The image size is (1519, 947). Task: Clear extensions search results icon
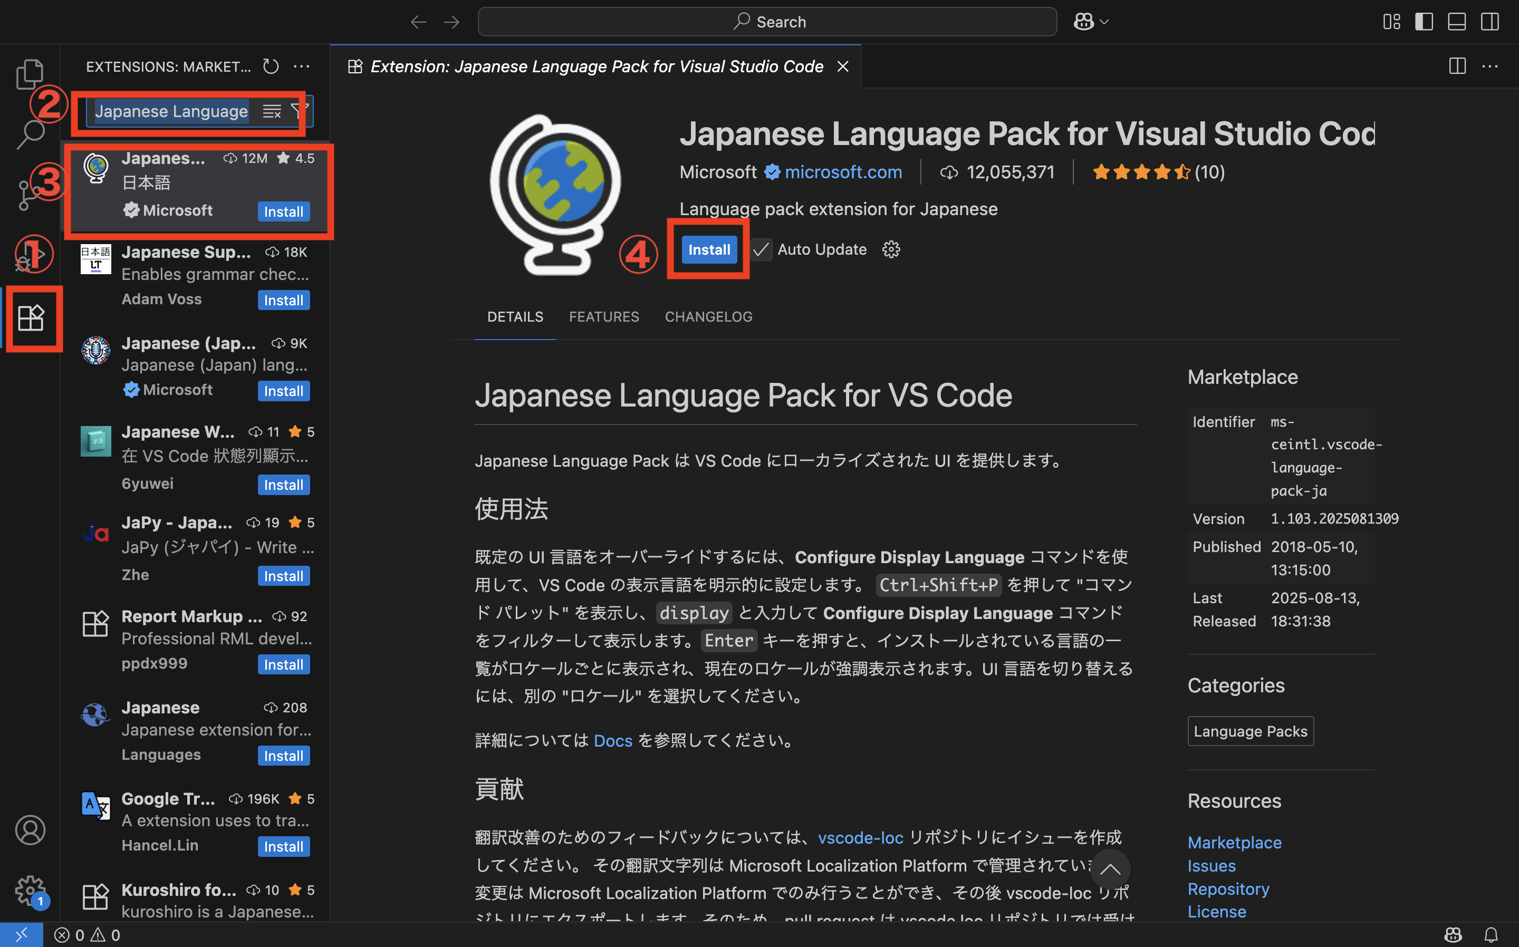coord(271,111)
